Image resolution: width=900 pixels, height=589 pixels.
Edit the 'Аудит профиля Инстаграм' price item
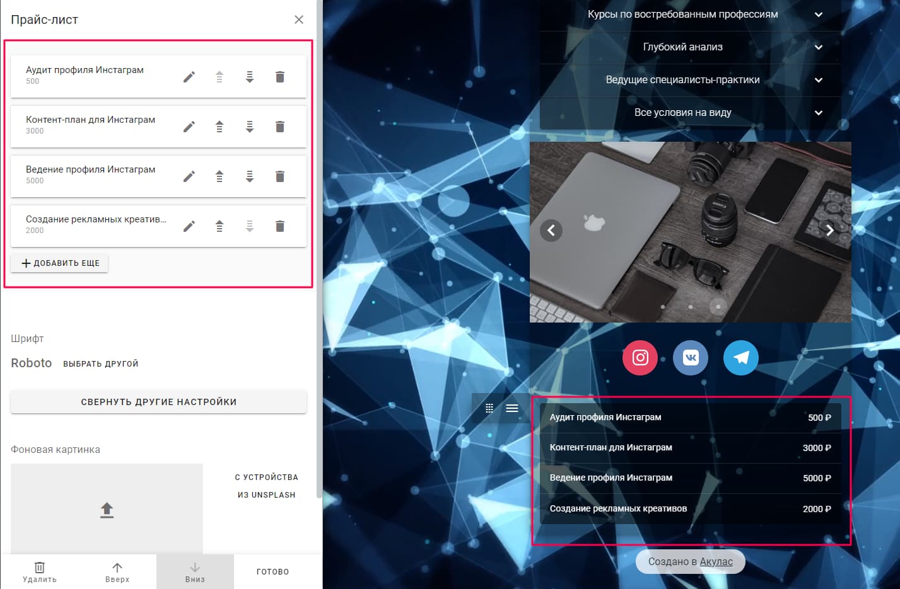pos(189,77)
